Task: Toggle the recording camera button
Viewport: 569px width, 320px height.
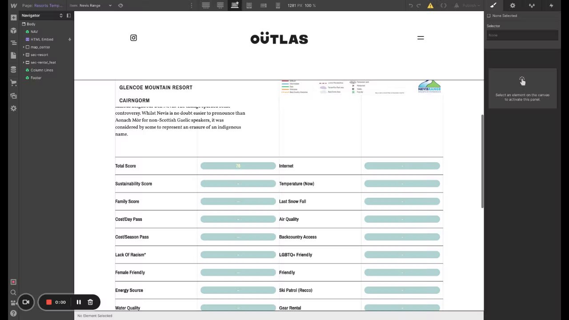Action: click(x=26, y=302)
